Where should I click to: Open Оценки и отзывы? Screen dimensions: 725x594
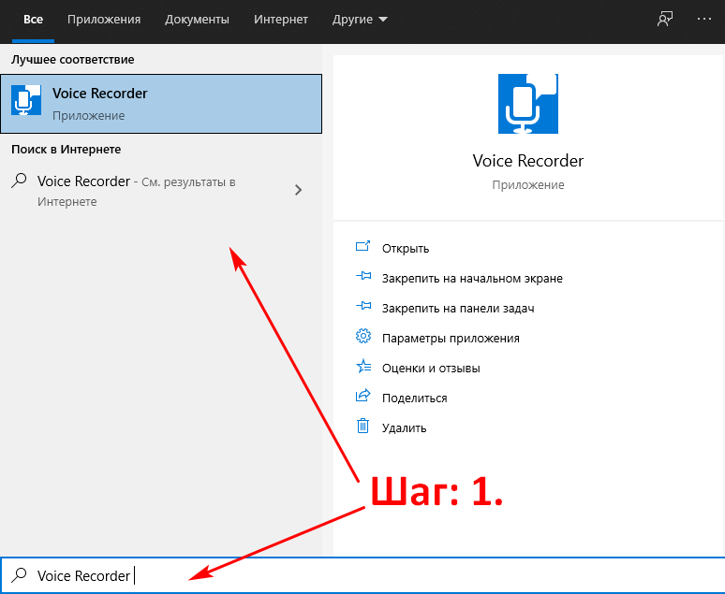coord(431,369)
